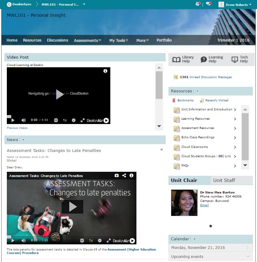Play the Cloud Learning video using center play button
This screenshot has height=262, width=257.
click(60, 94)
